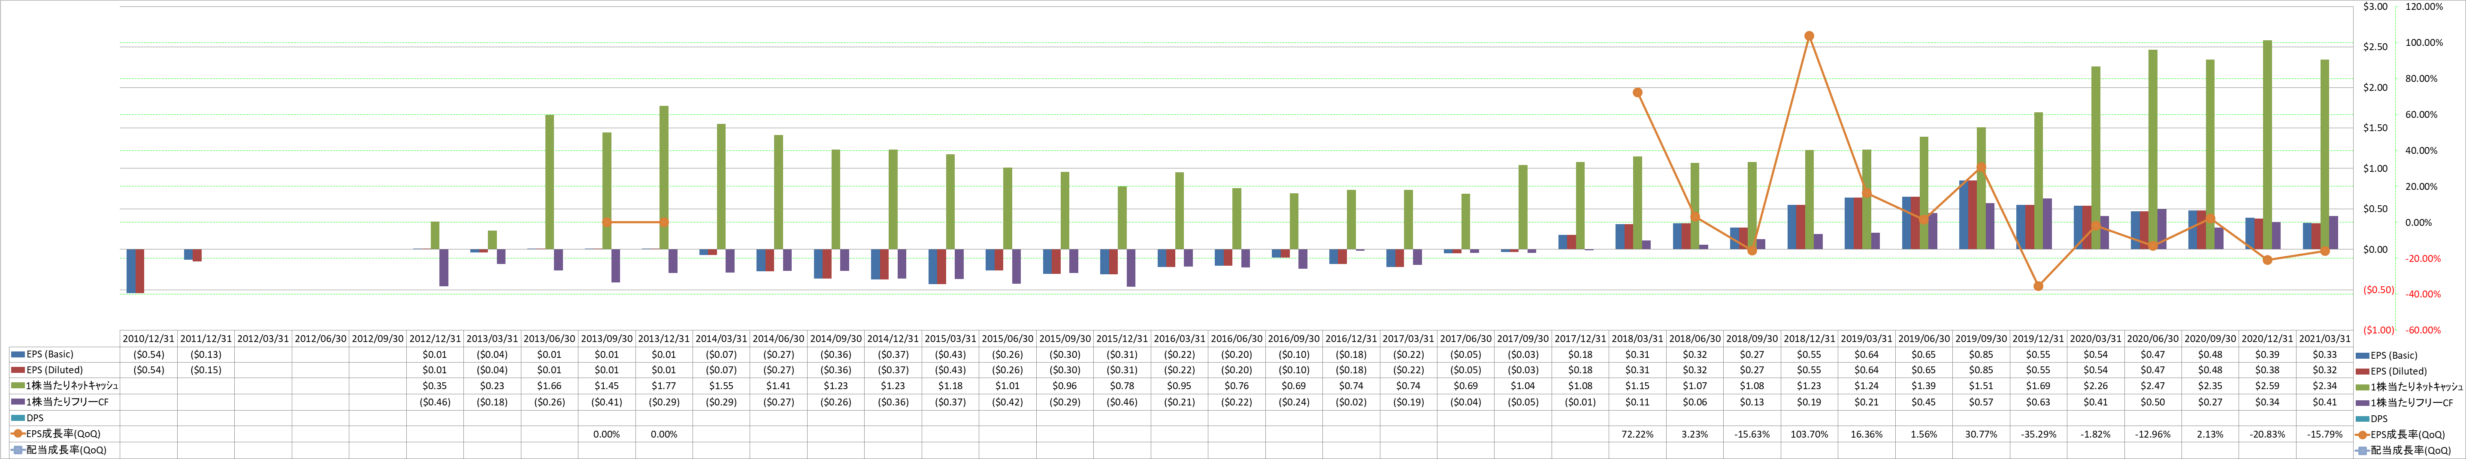Viewport: 2466px width, 459px height.
Task: Click the 2014/03/31 date column header
Action: coord(722,339)
